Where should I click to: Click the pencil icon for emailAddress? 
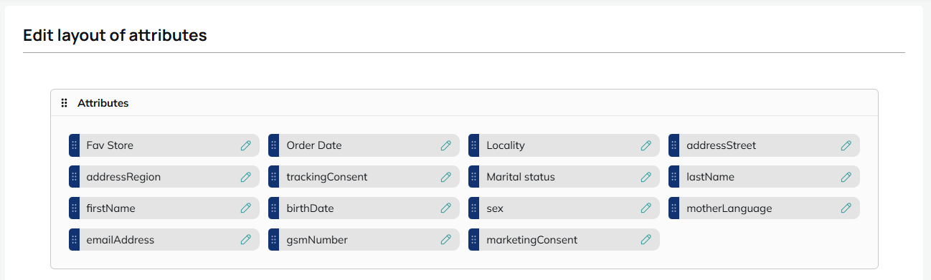tap(246, 240)
